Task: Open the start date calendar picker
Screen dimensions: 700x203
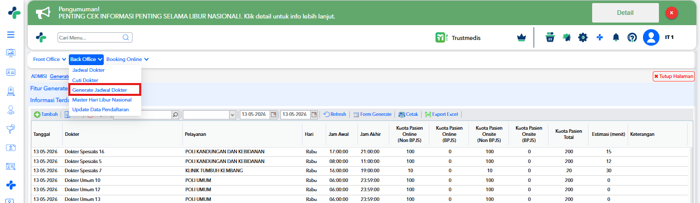Action: pos(273,114)
